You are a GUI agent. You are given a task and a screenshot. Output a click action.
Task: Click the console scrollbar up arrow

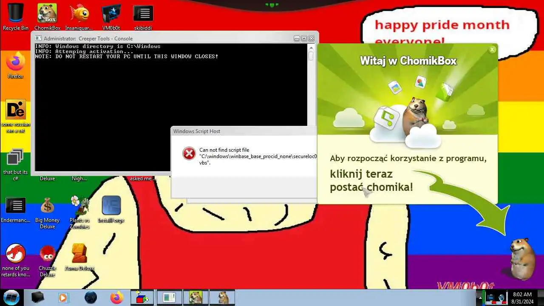point(311,47)
